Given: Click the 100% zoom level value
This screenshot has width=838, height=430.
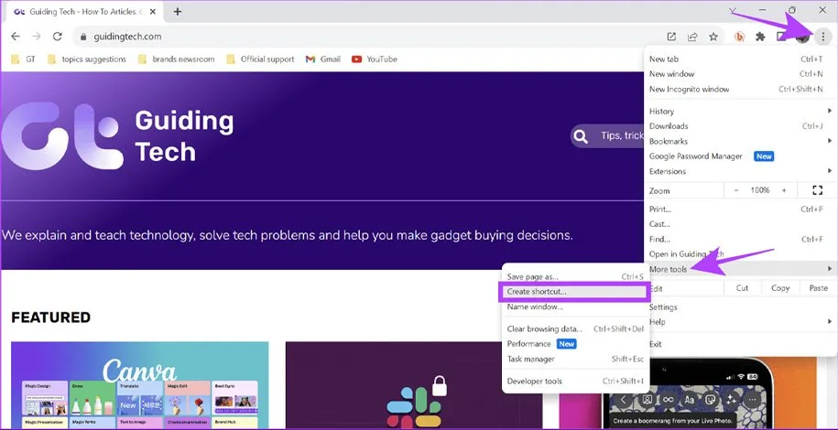Looking at the screenshot, I should coord(759,190).
